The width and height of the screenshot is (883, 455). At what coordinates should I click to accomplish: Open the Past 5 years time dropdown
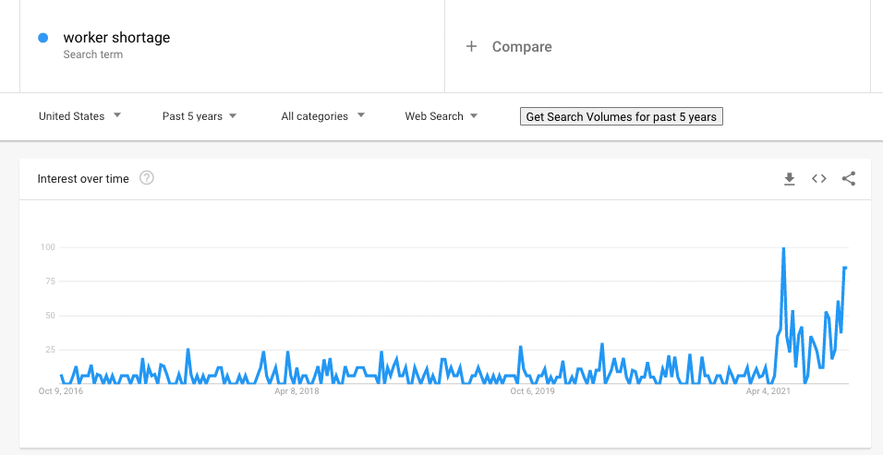click(200, 116)
